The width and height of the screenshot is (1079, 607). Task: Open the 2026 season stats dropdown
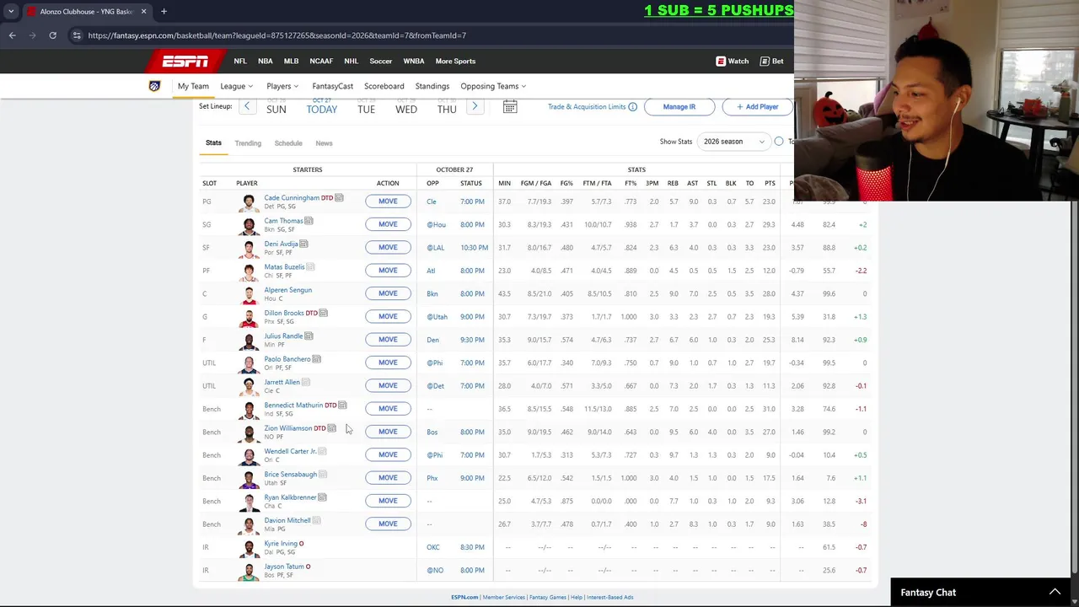click(733, 142)
